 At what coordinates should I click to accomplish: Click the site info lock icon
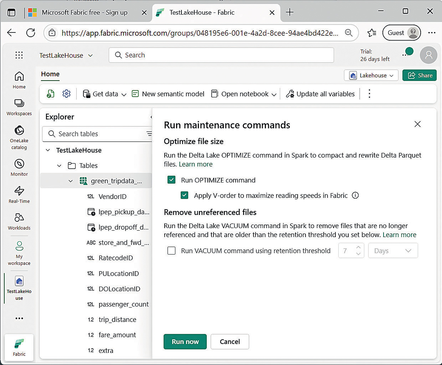52,33
